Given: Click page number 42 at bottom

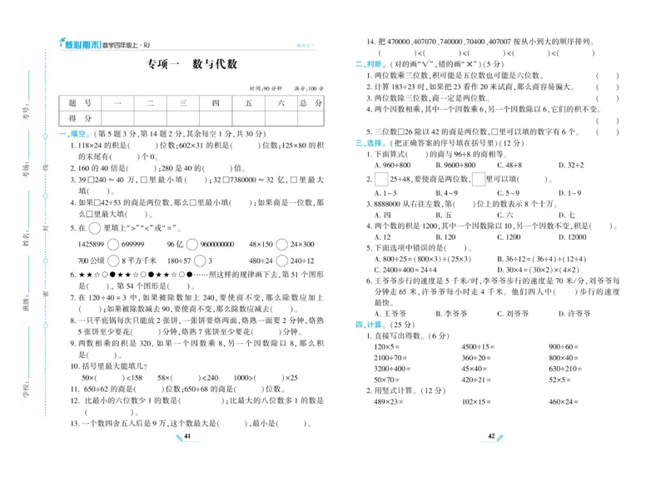Looking at the screenshot, I should click(491, 436).
